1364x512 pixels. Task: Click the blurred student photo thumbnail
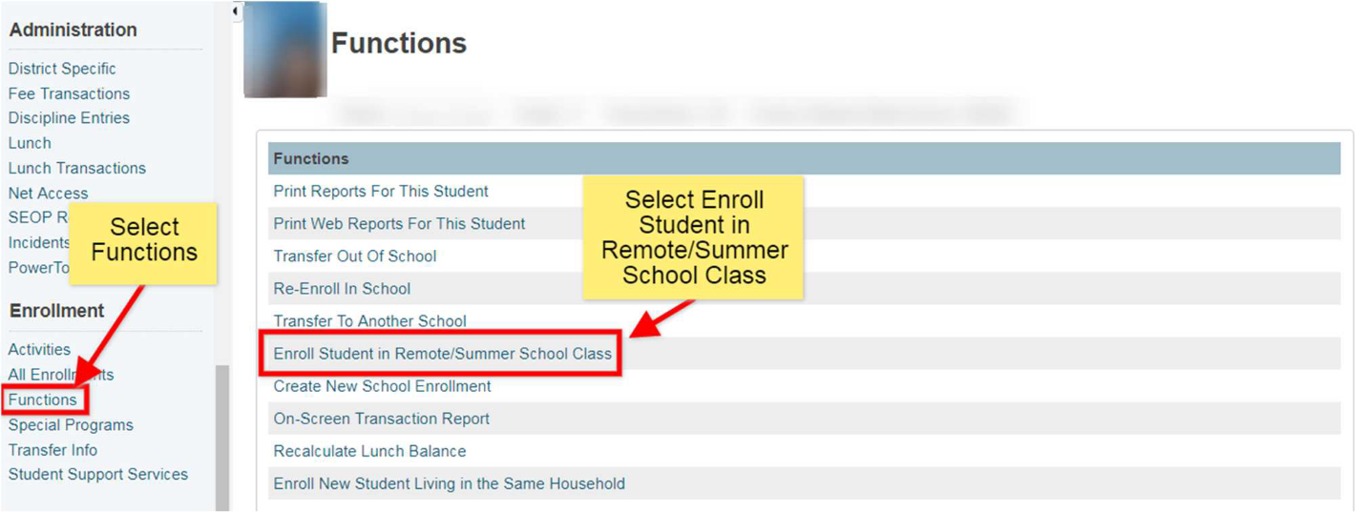pyautogui.click(x=285, y=50)
